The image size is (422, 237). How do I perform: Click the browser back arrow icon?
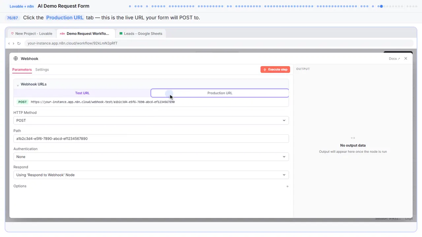[9, 43]
